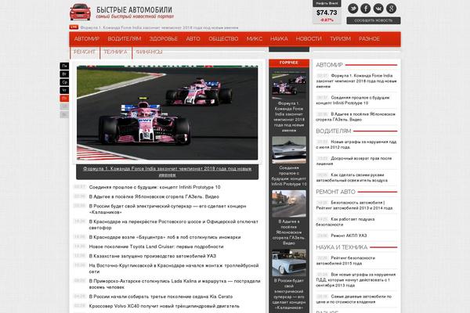This screenshot has height=313, width=470.
Task: Open the ВОДИТЕЛЯМ sidebar section heading
Action: (334, 131)
